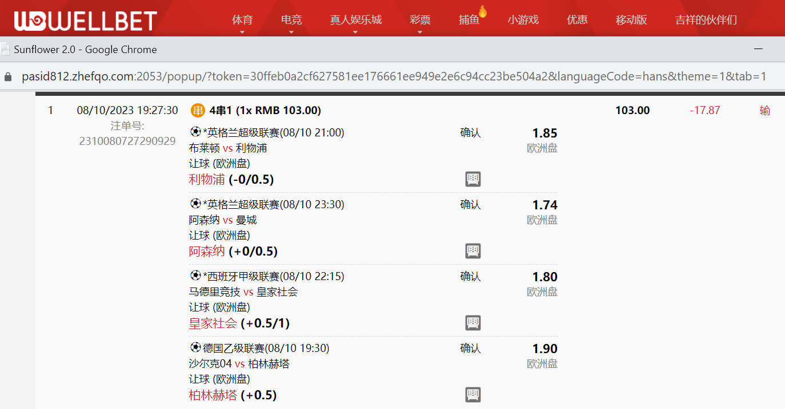Select bet number 2310080727290929

pyautogui.click(x=127, y=141)
